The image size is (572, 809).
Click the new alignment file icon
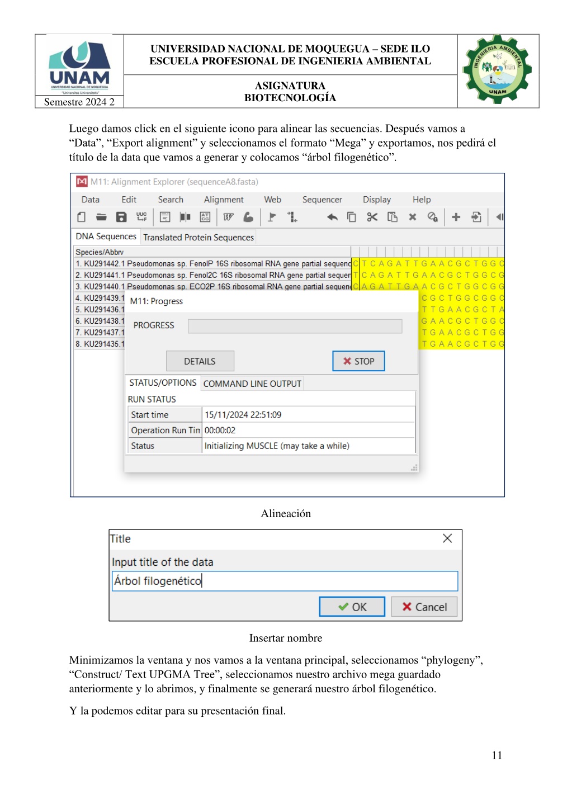82,217
